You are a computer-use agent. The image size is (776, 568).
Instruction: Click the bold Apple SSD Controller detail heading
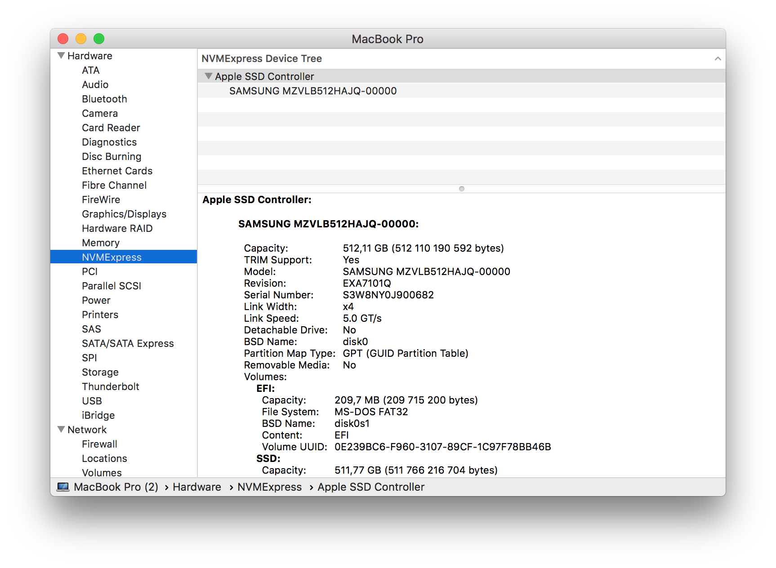(x=257, y=200)
